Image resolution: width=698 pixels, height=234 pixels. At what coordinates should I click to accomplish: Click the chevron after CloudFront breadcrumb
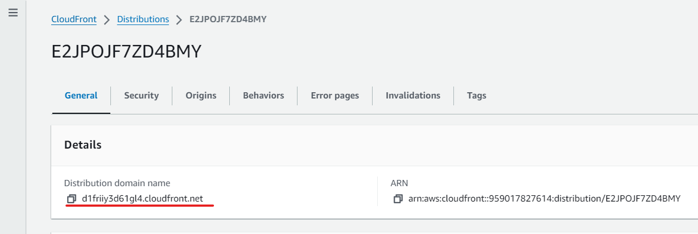pyautogui.click(x=107, y=19)
